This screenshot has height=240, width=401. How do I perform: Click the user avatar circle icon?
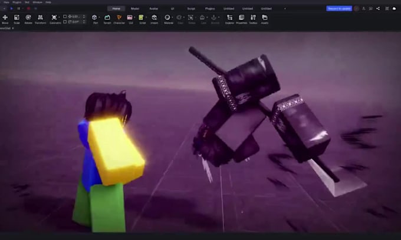356,9
